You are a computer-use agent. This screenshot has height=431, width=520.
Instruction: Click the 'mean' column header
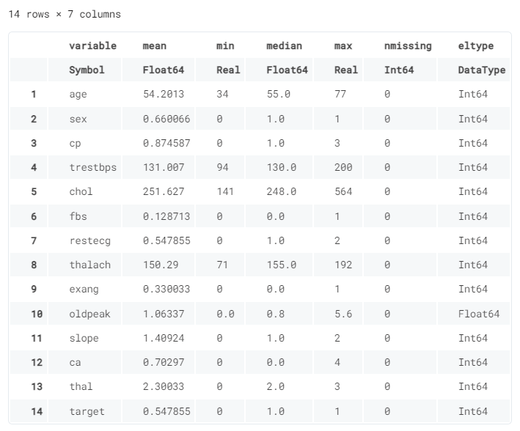(x=154, y=45)
